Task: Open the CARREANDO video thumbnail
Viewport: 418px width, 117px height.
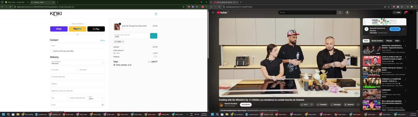Action: [372, 94]
